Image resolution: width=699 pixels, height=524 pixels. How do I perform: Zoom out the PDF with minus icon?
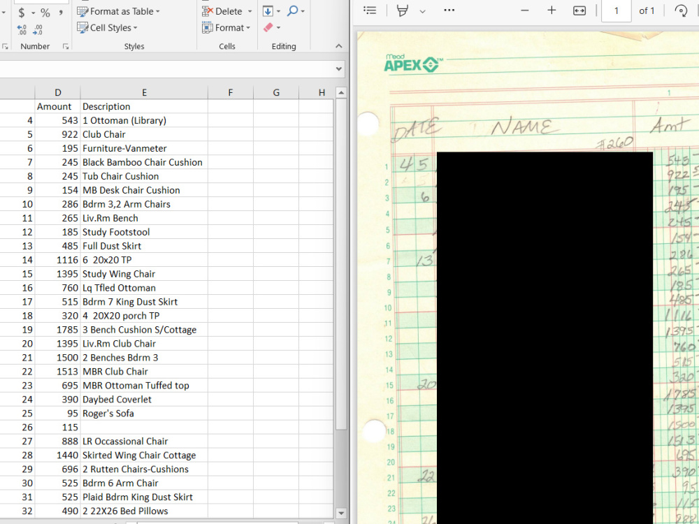[525, 10]
